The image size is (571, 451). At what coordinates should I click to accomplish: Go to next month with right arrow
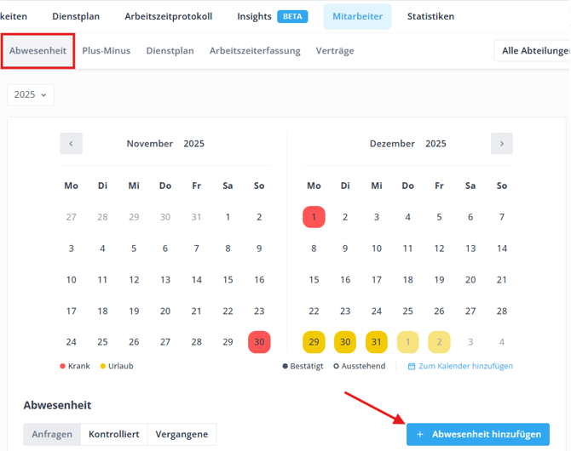click(501, 144)
